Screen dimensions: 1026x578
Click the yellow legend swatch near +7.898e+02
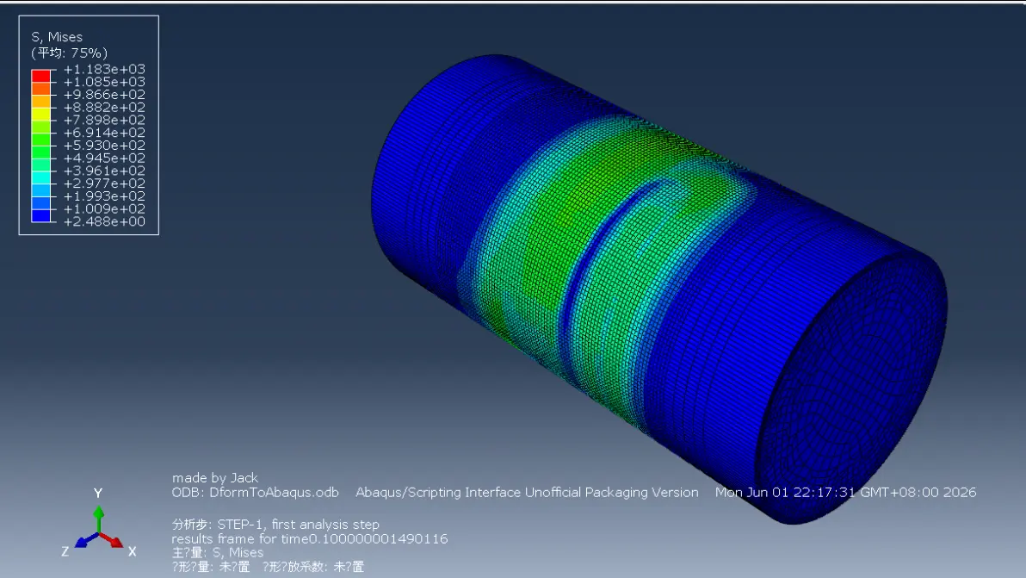[40, 113]
